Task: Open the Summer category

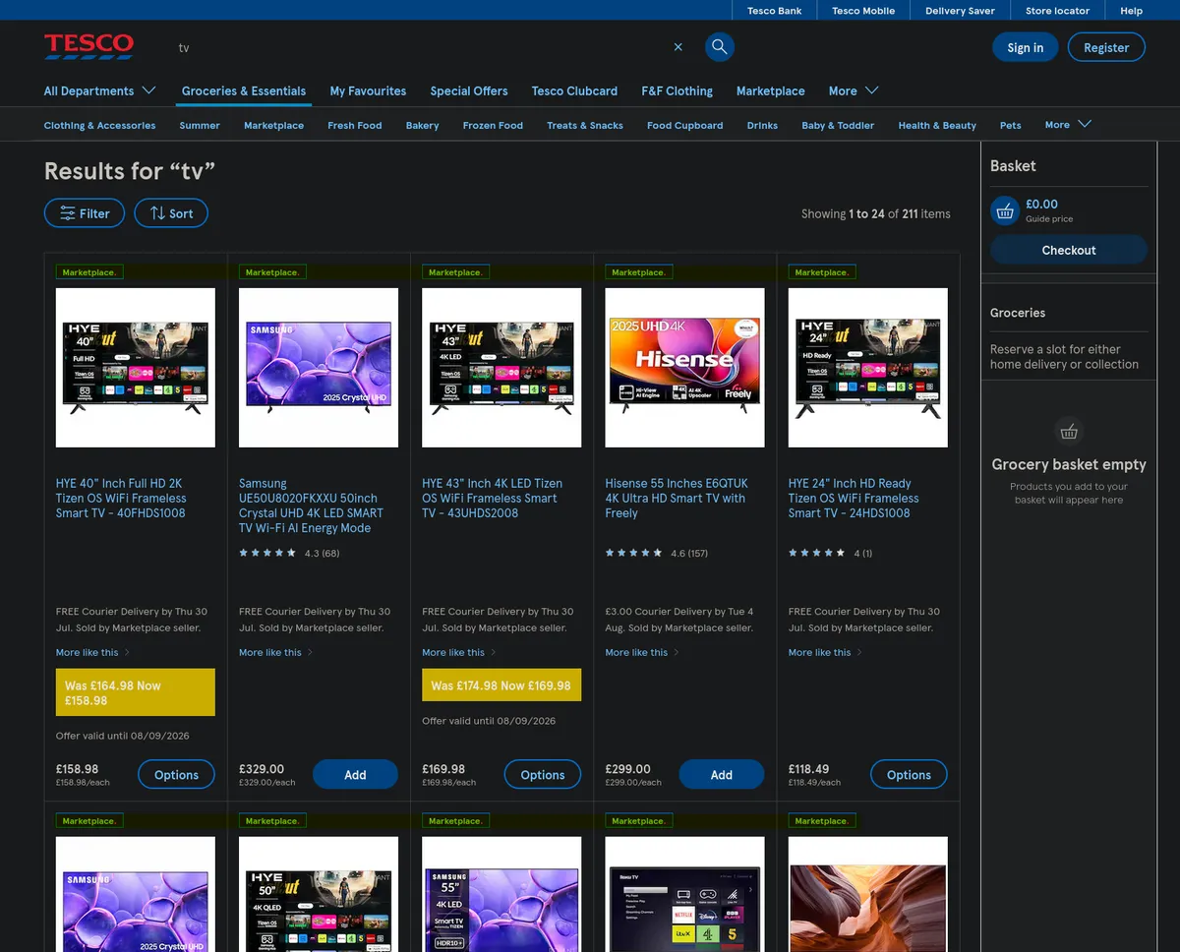Action: 200,125
